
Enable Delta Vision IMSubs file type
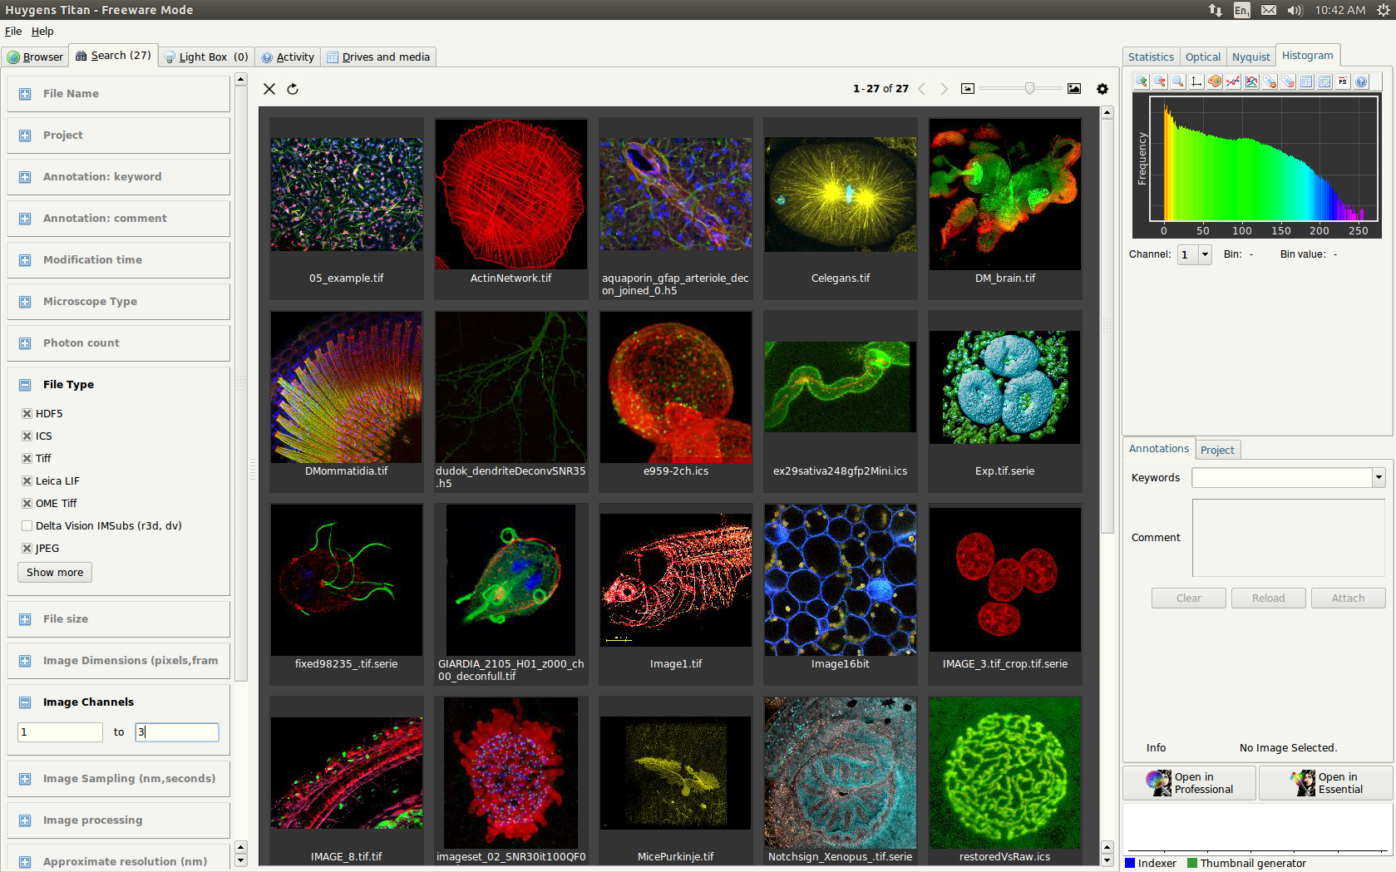(27, 526)
